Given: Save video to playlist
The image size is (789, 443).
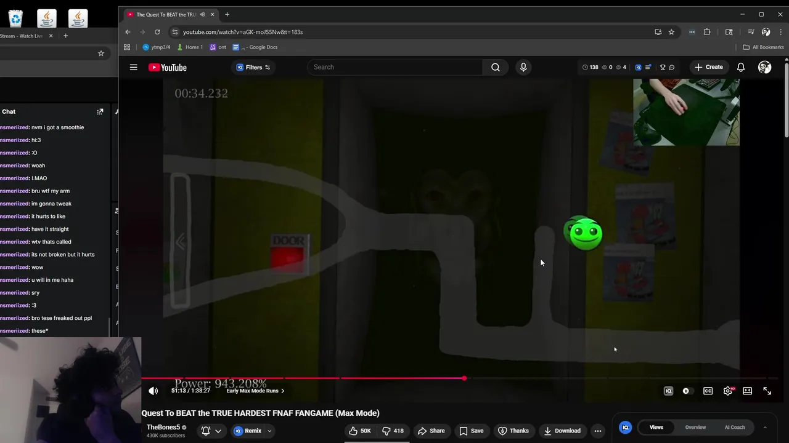Looking at the screenshot, I should (471, 431).
